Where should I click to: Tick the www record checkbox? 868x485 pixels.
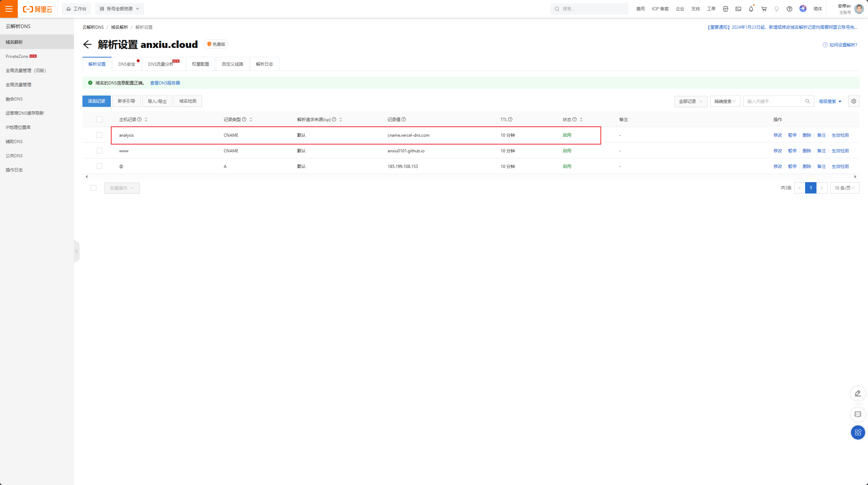click(x=99, y=151)
